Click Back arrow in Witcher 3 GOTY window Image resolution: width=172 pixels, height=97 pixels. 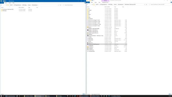87,5
